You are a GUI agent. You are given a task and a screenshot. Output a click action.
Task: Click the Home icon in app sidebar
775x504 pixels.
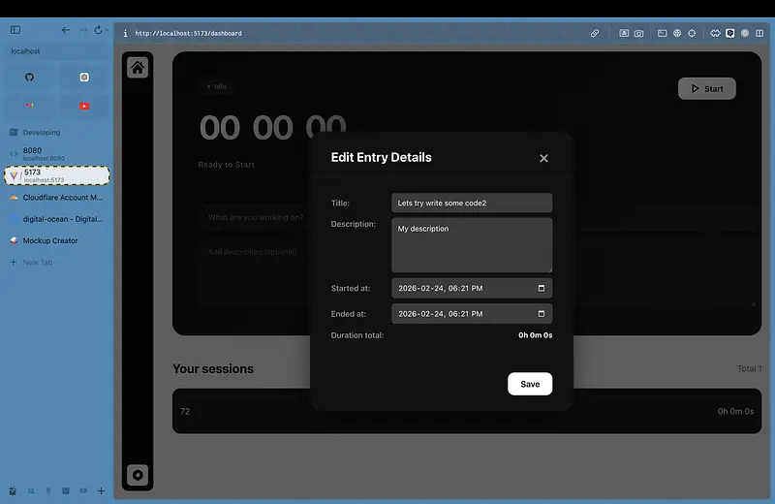138,68
